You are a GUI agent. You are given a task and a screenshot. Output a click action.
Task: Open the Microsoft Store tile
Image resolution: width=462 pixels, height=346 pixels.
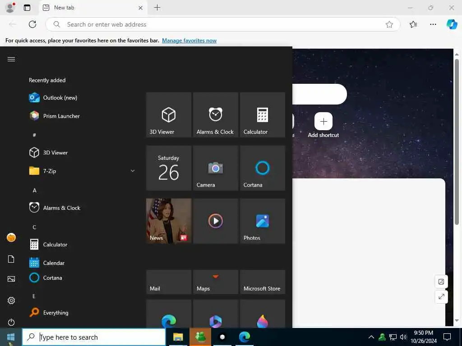point(263,282)
